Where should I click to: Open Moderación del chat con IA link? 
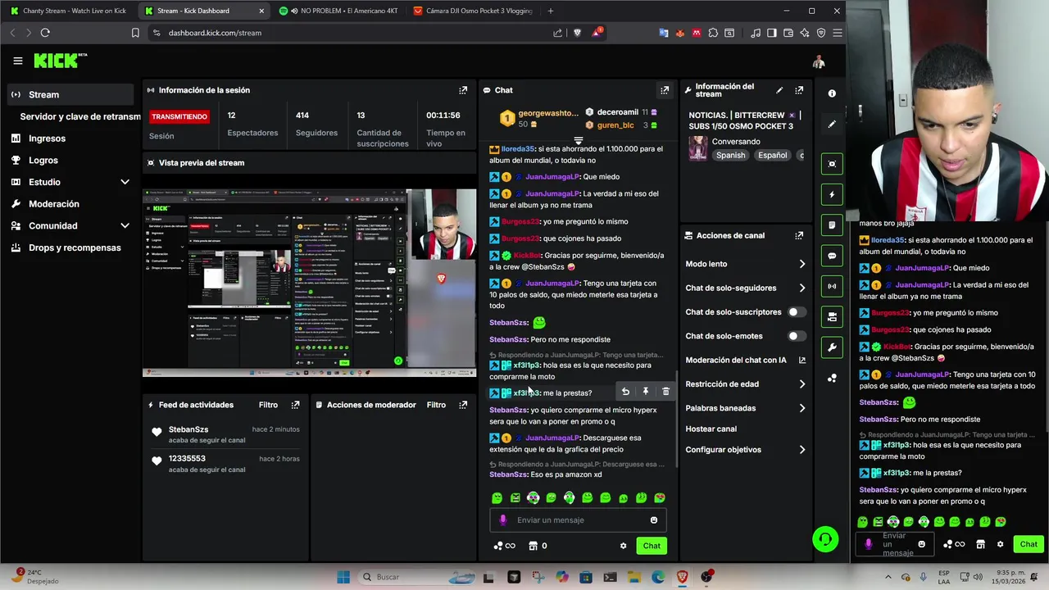[x=745, y=360]
